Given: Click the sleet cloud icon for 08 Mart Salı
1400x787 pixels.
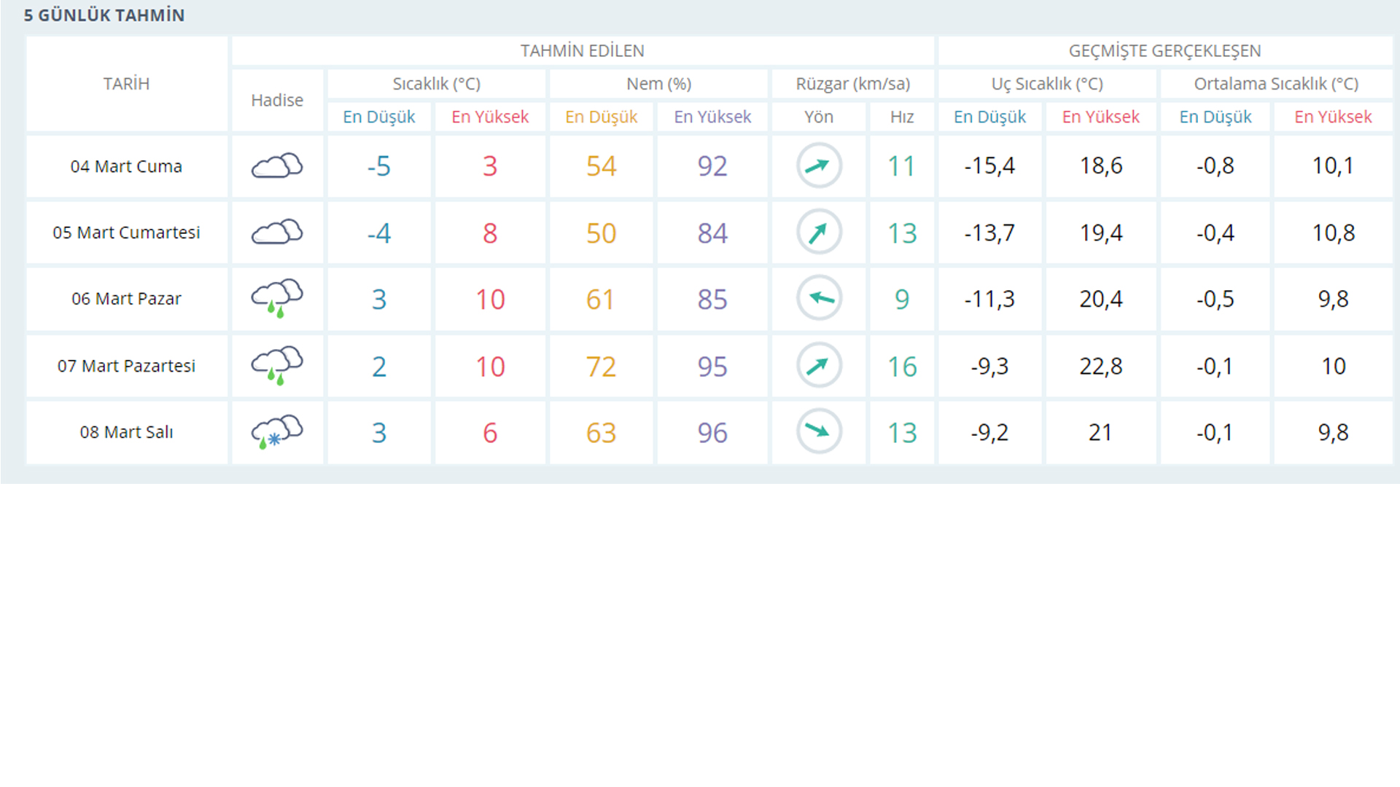Looking at the screenshot, I should (x=277, y=432).
